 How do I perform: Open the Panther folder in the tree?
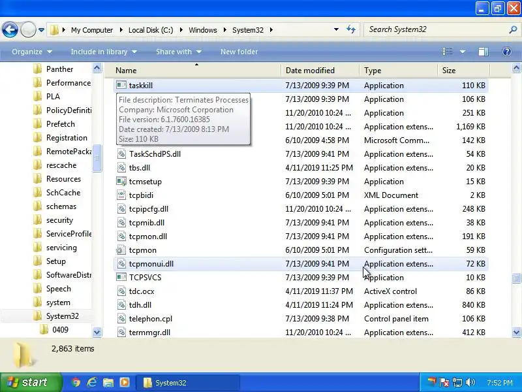(x=59, y=69)
